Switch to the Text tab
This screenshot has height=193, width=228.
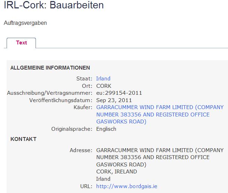pos(21,43)
